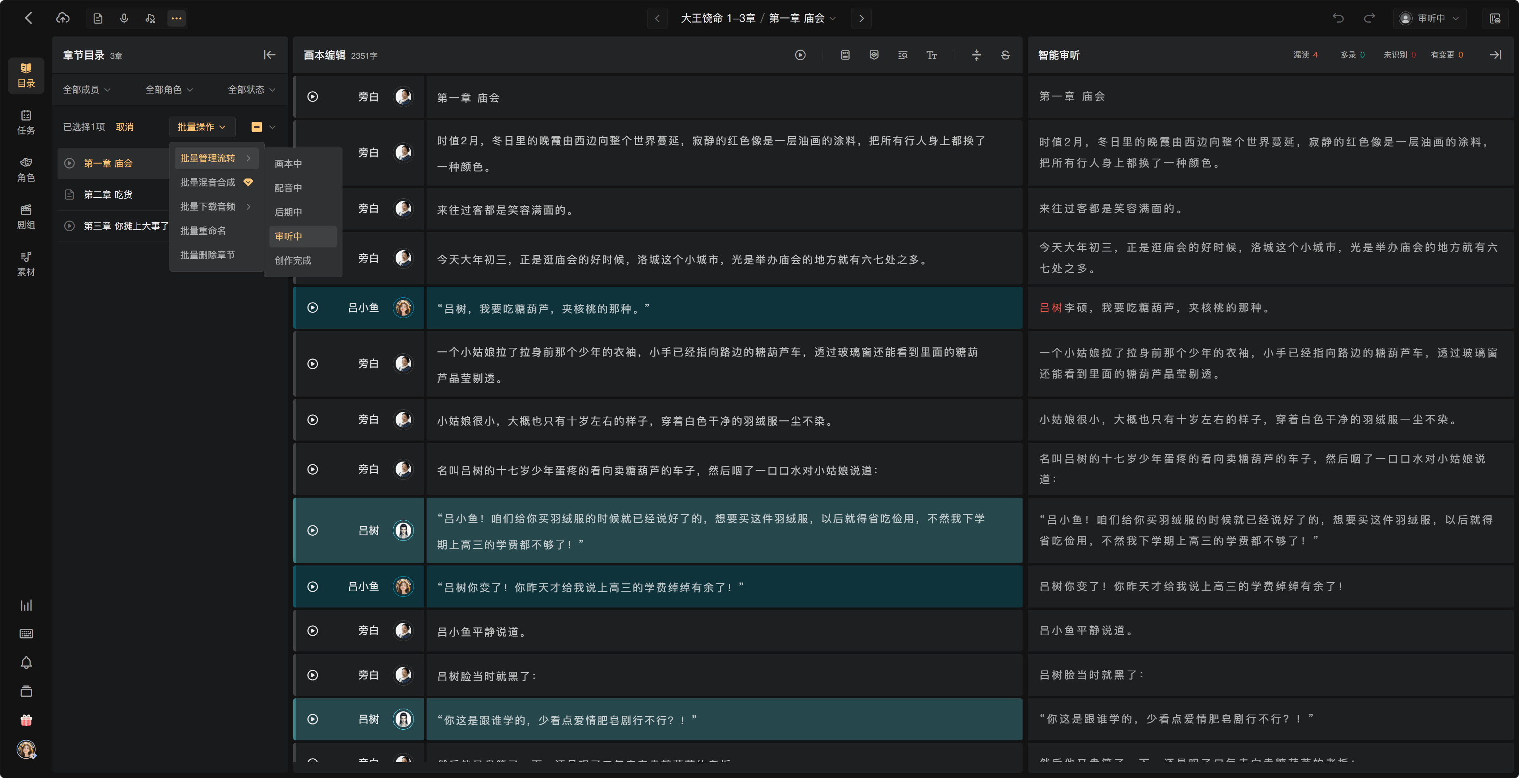Viewport: 1519px width, 778px height.
Task: Select 批量重命名 from batch menu
Action: pos(203,230)
